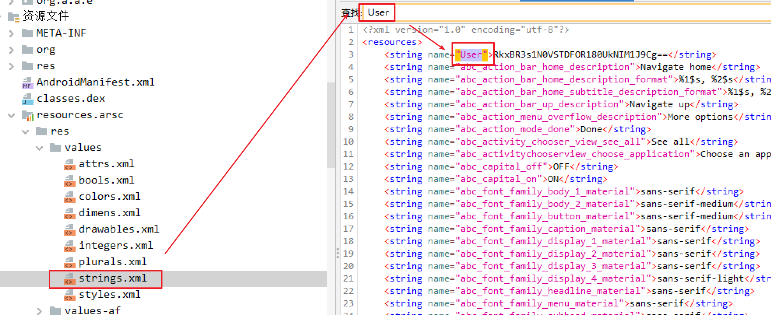
Task: Open dimens.xml in the tree
Action: [109, 213]
